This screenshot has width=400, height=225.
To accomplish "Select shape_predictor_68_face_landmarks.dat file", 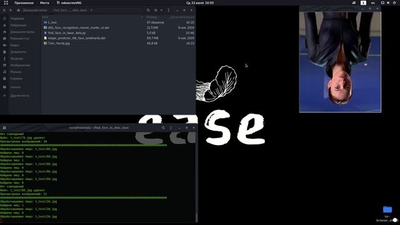I will tap(119, 38).
